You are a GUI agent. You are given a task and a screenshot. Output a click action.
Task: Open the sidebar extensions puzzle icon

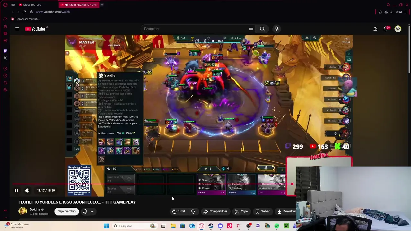coord(5,83)
